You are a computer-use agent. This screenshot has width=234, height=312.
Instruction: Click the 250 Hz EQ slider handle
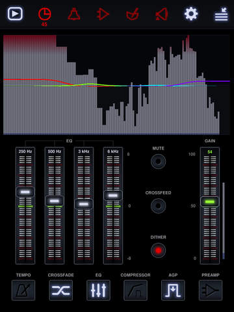(x=25, y=192)
